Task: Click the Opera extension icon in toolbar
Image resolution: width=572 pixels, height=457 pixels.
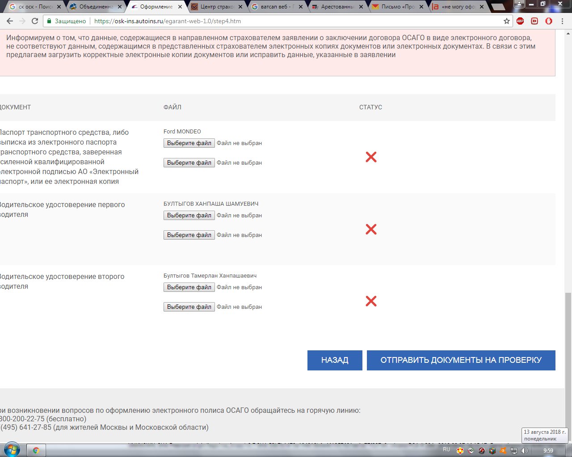Action: (549, 21)
